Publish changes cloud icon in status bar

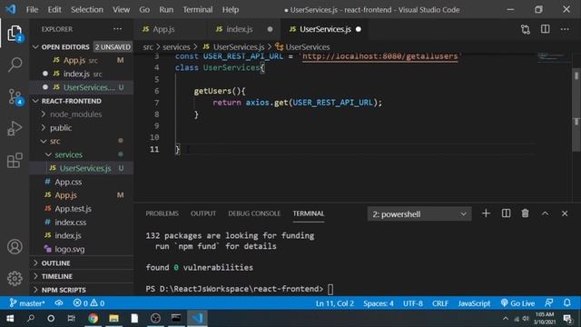click(59, 303)
